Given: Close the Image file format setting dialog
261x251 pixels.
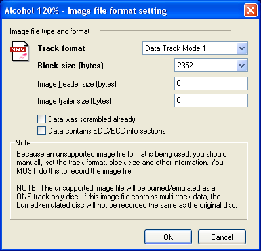Looking at the screenshot, I should [251, 10].
